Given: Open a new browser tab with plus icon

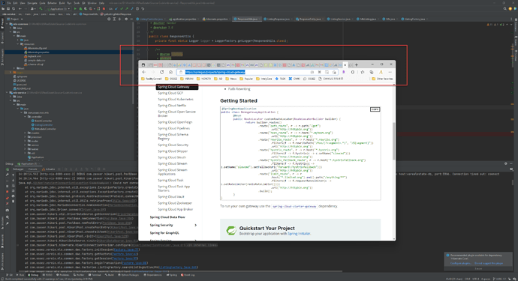Looking at the screenshot, I should coord(357,65).
